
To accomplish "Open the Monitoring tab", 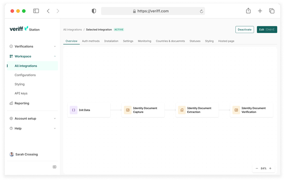I will click(144, 41).
